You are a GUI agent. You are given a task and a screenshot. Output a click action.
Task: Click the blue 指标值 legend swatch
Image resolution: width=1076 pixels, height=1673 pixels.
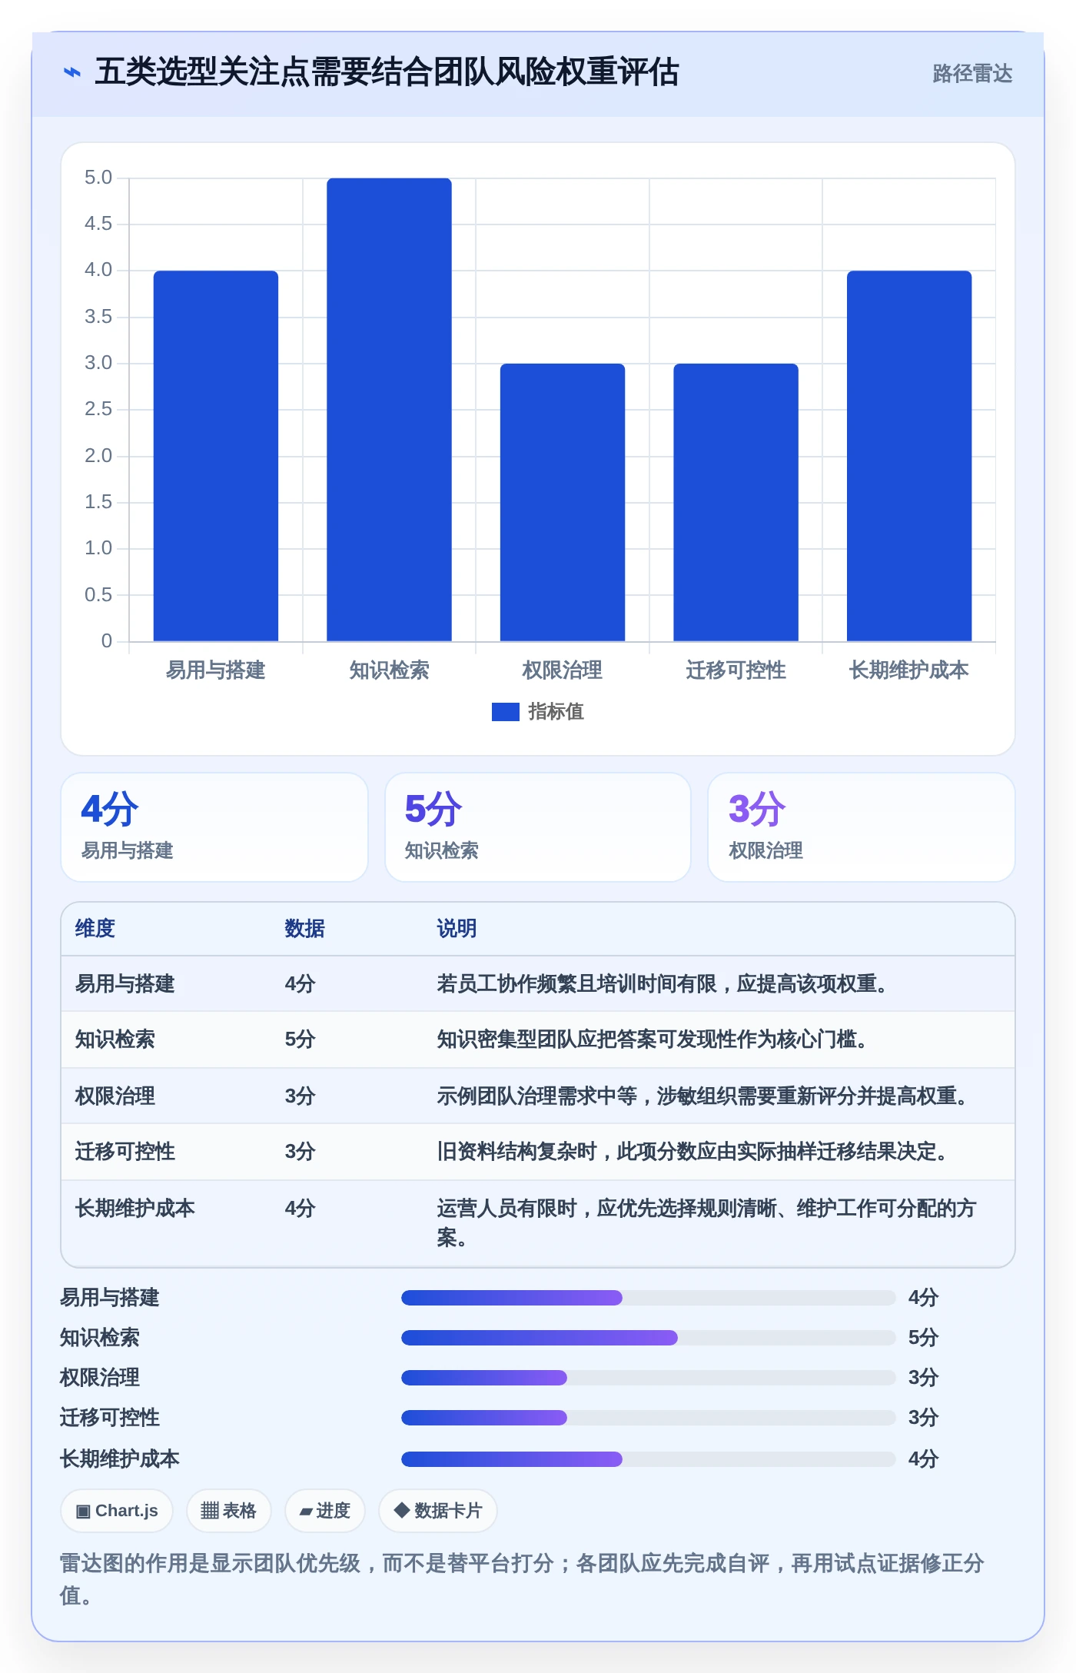[505, 712]
